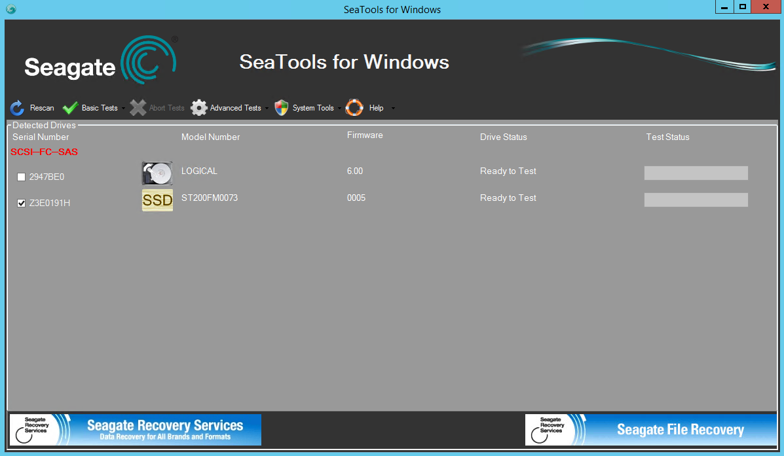Click the grey Abort Tests X icon

[138, 108]
